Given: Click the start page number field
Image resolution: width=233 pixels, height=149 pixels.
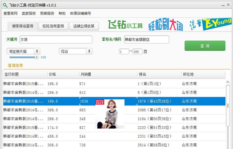Looking at the screenshot, I should tap(124, 52).
